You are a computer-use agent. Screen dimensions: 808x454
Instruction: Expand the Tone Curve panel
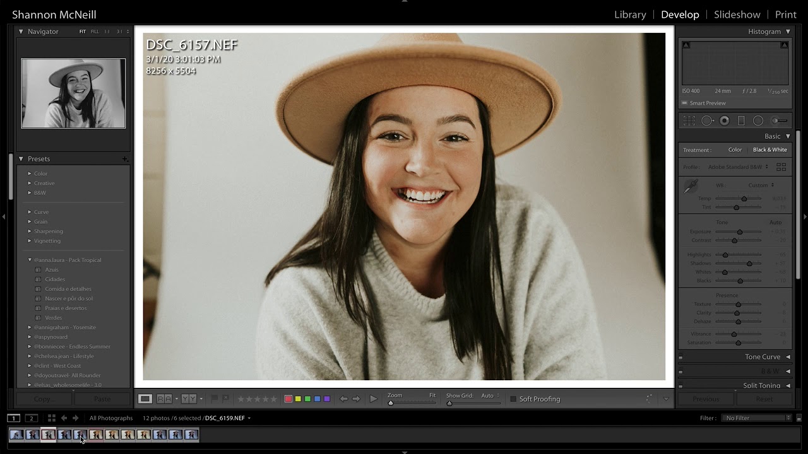coord(788,357)
